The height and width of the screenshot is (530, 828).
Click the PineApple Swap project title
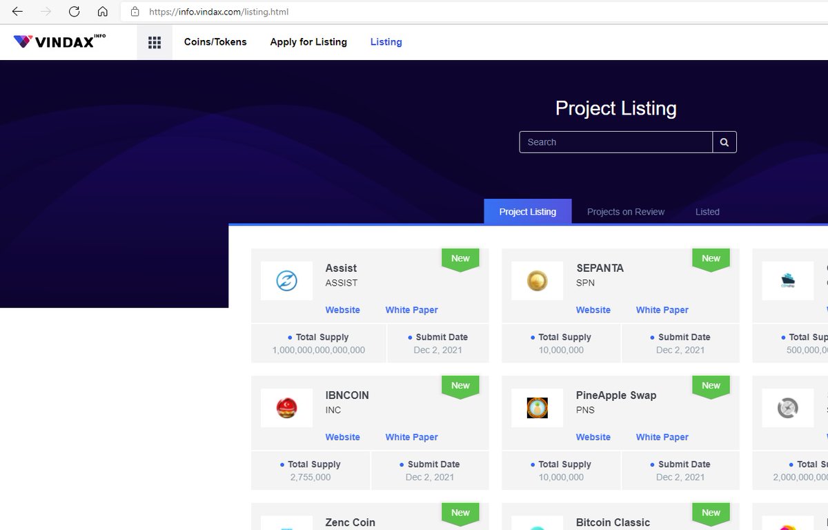click(x=616, y=395)
